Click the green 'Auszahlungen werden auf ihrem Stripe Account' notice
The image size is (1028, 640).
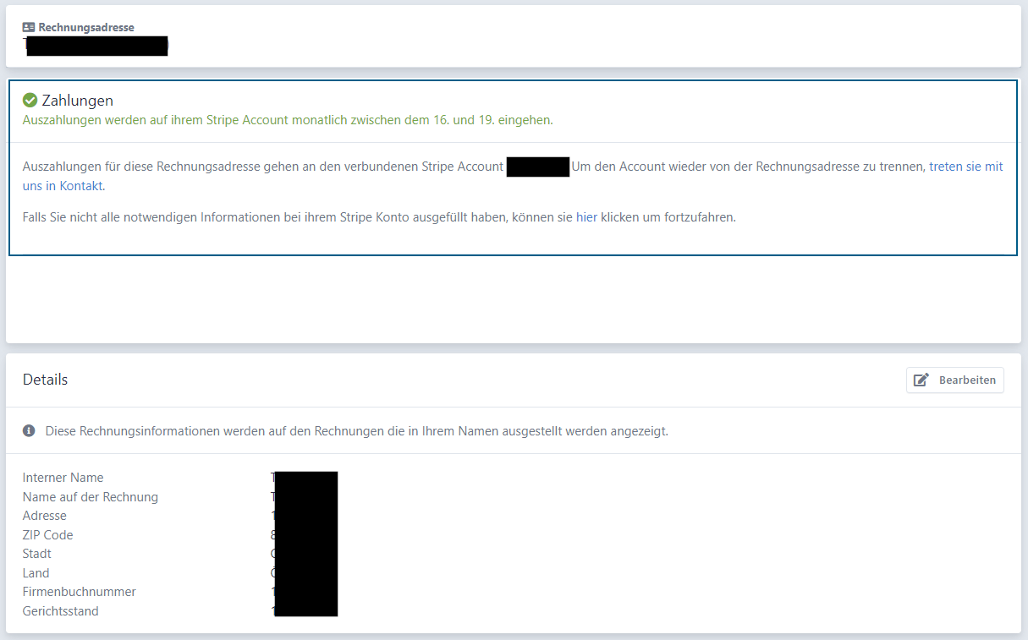pos(288,120)
